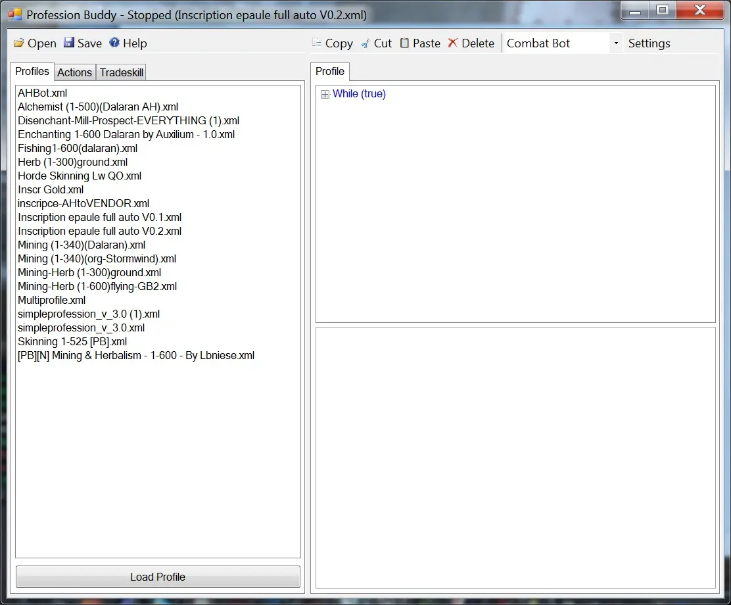The width and height of the screenshot is (731, 605).
Task: Select Skinning 1-525 [PB].xml
Action: 72,341
